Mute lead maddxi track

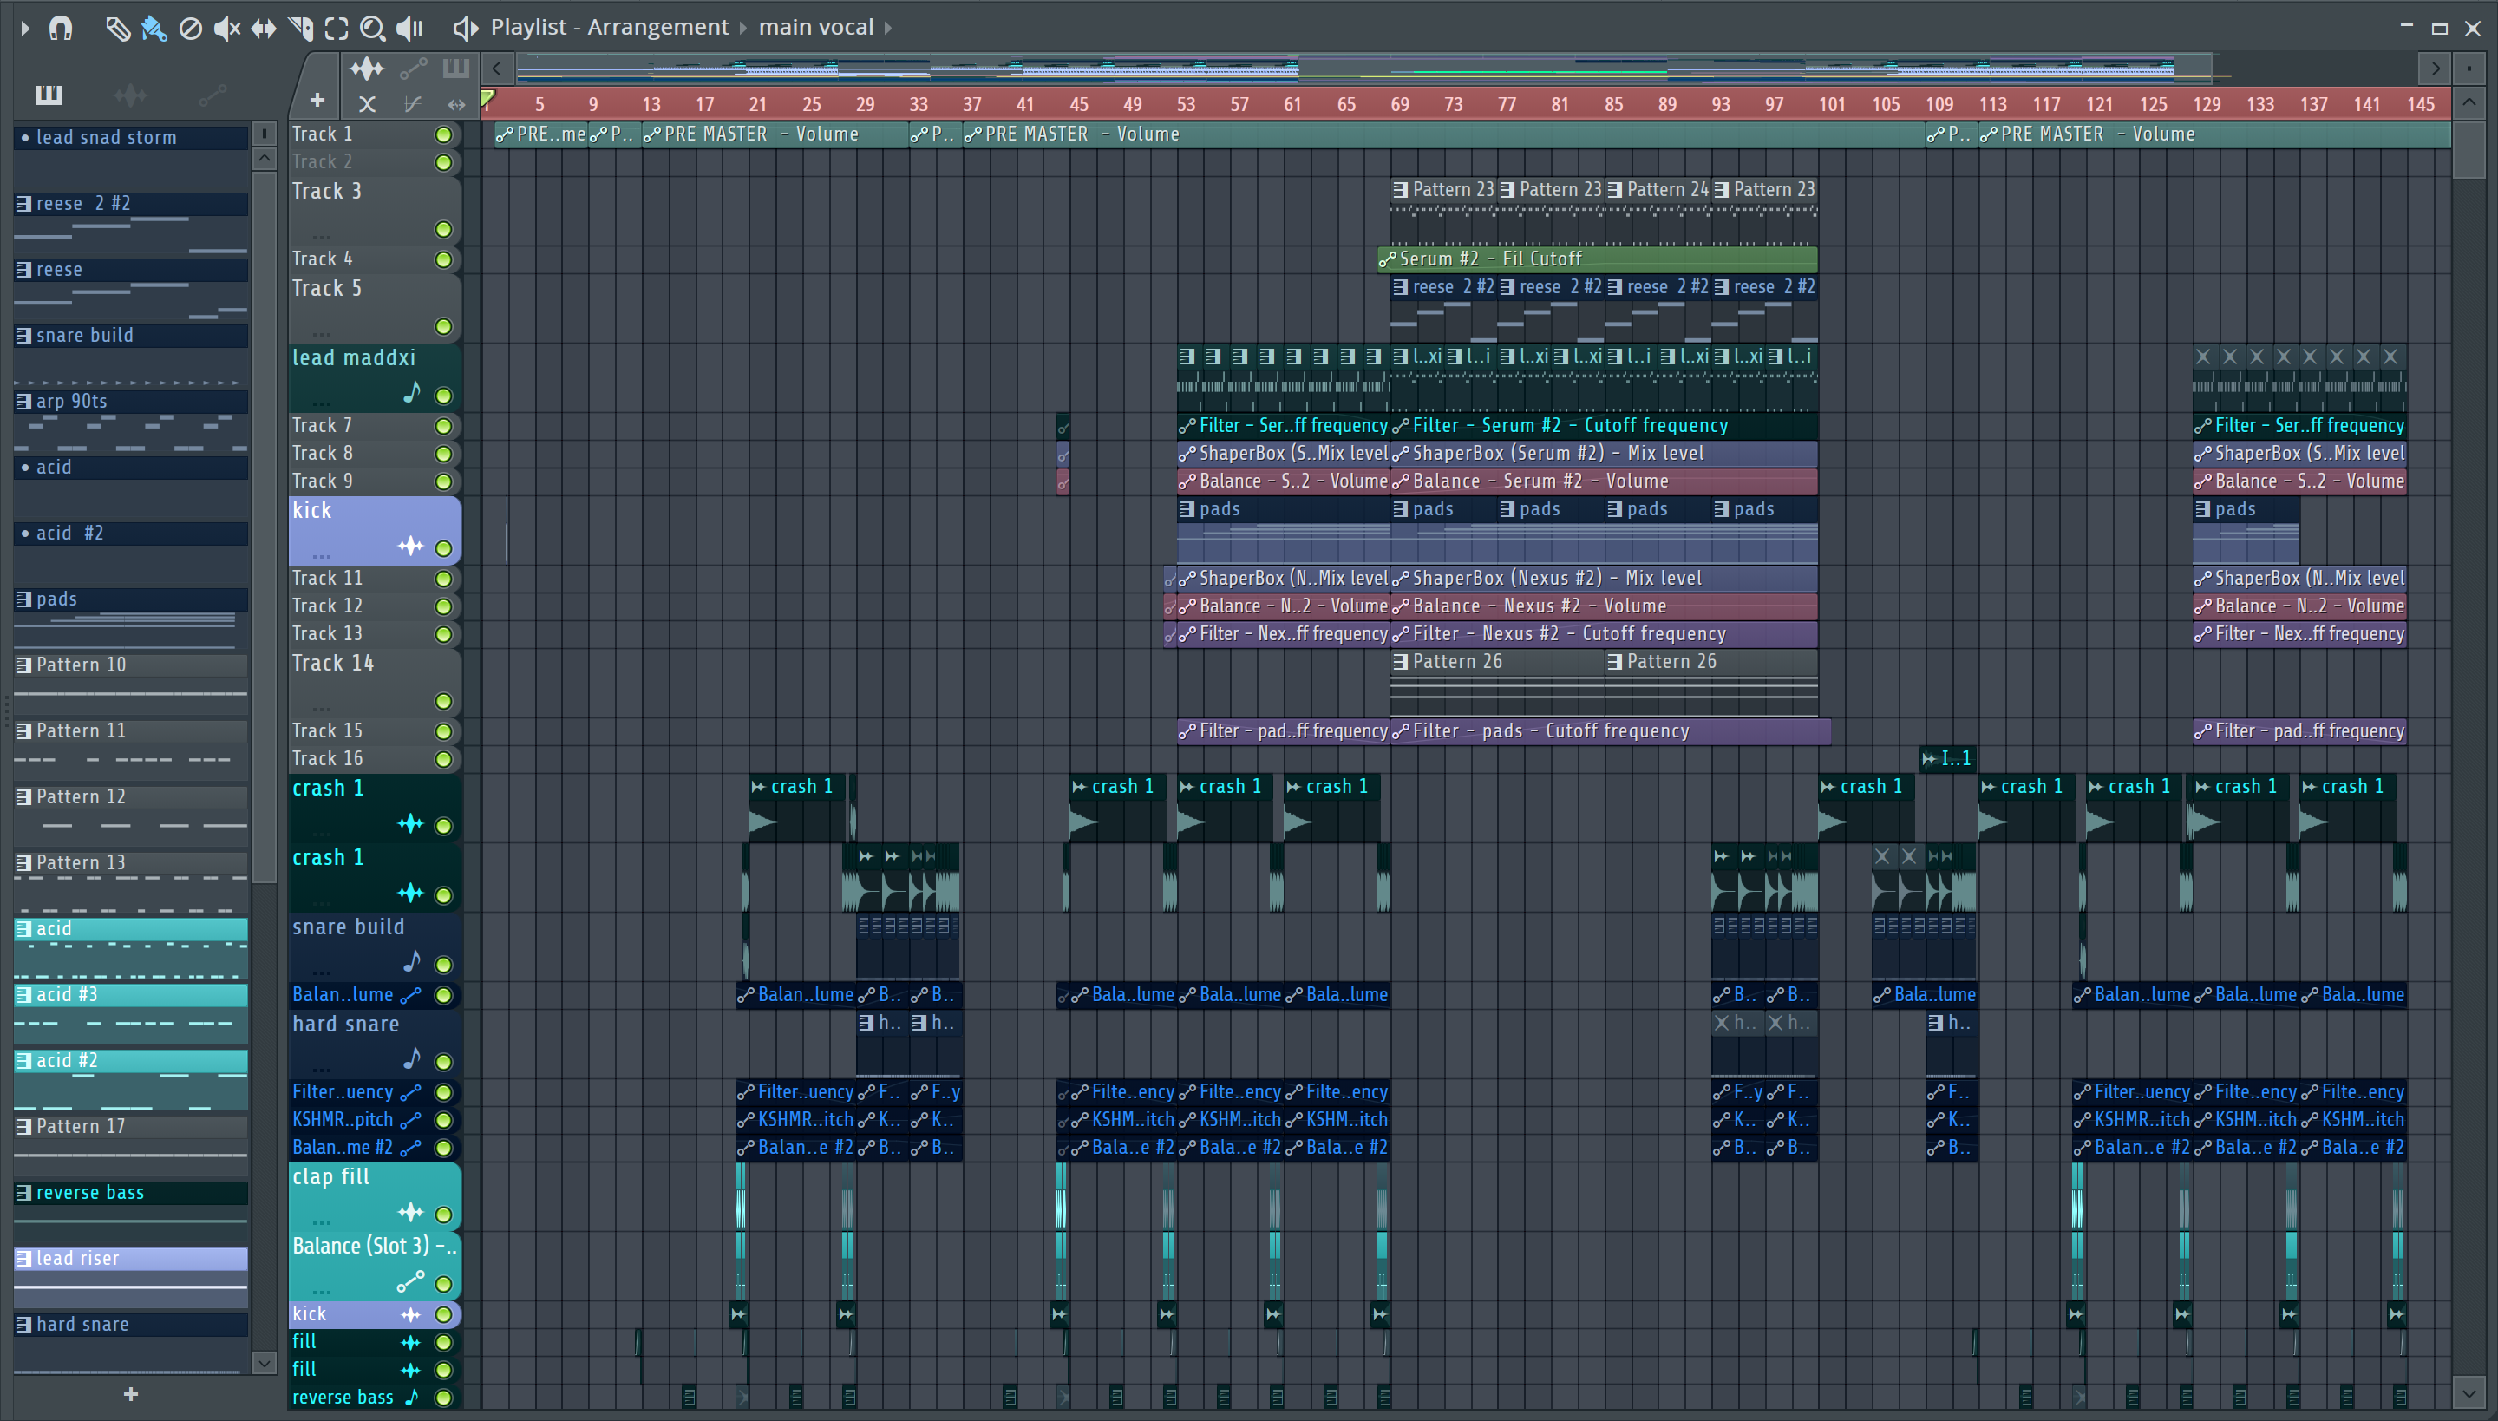pyautogui.click(x=444, y=396)
